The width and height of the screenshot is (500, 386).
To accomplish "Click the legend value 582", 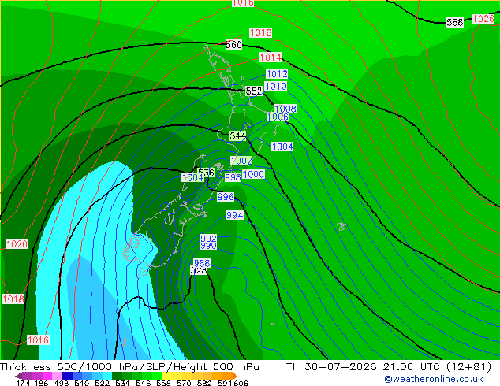I will (204, 383).
